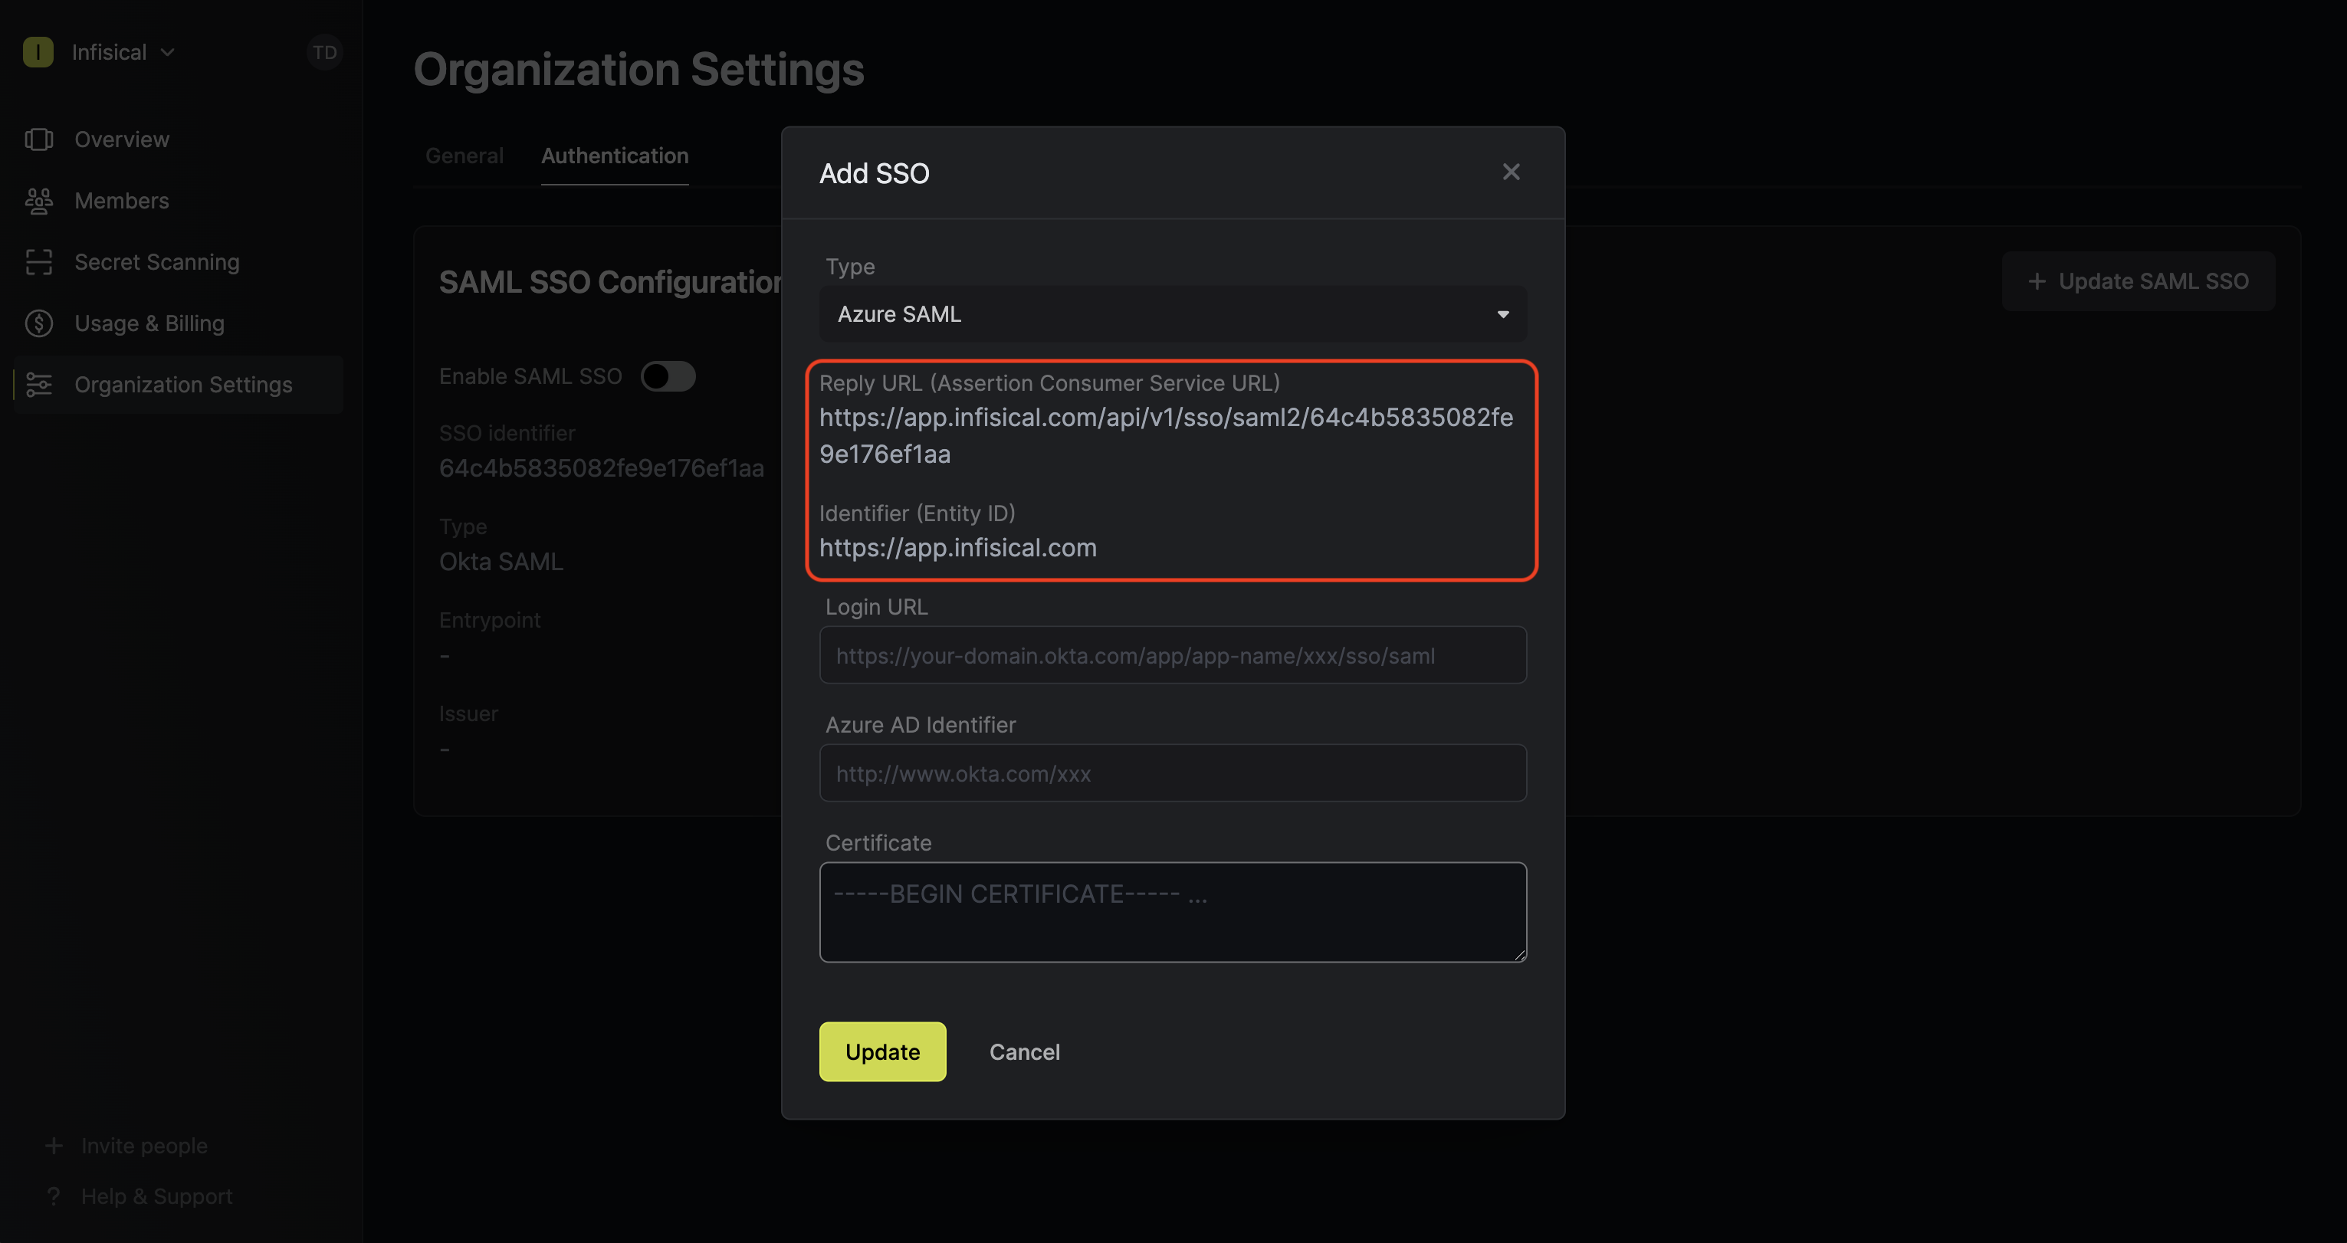The height and width of the screenshot is (1243, 2347).
Task: Expand the Infisical organization chevron
Action: pyautogui.click(x=168, y=52)
